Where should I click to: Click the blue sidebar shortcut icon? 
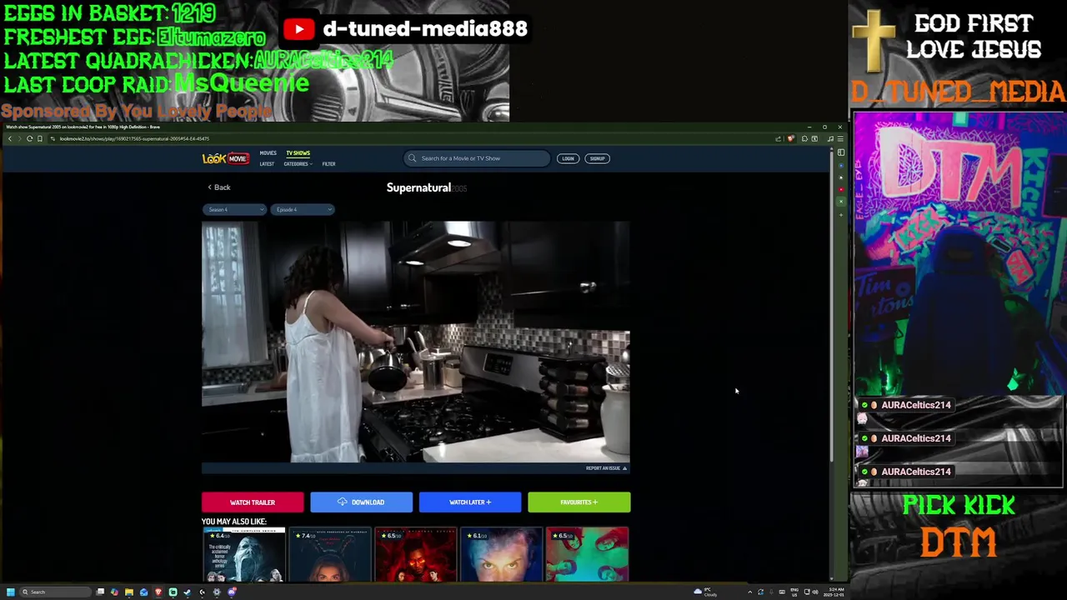click(x=841, y=166)
